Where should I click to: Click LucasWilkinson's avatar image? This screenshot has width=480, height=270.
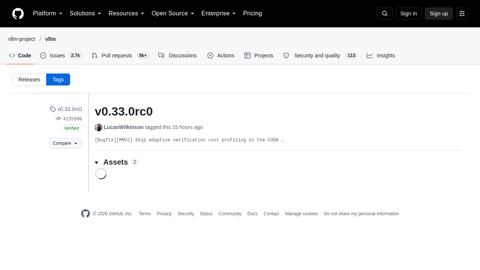pyautogui.click(x=99, y=127)
